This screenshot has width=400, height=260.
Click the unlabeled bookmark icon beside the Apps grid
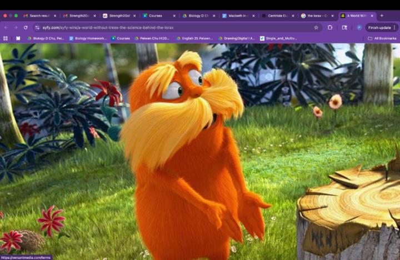coord(18,38)
